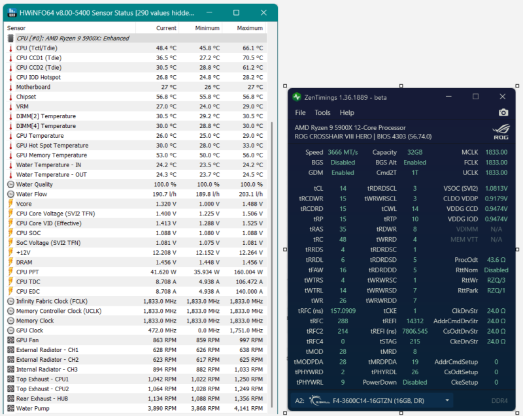This screenshot has height=416, width=523.
Task: Click the fan icon beside GPU Fan
Action: point(10,340)
